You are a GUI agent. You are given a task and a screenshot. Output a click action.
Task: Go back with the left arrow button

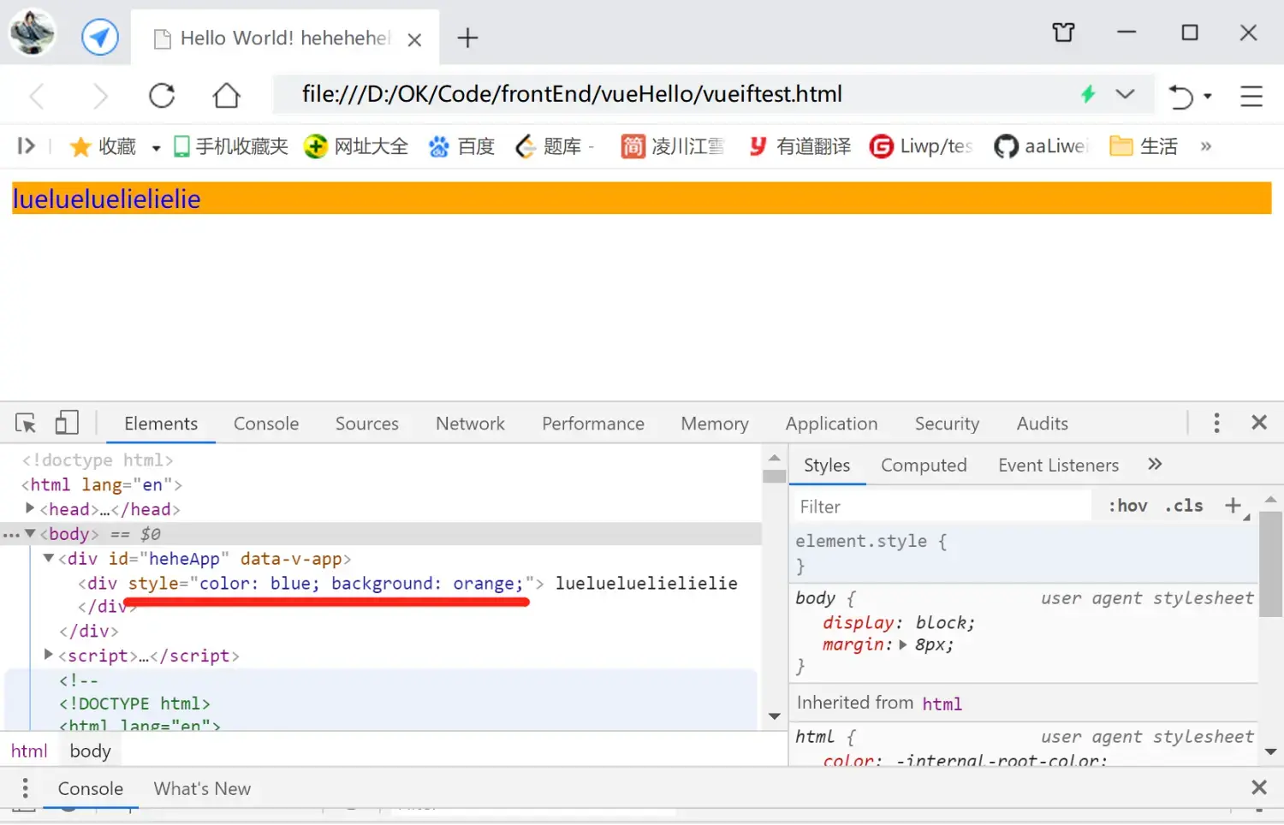(x=37, y=95)
